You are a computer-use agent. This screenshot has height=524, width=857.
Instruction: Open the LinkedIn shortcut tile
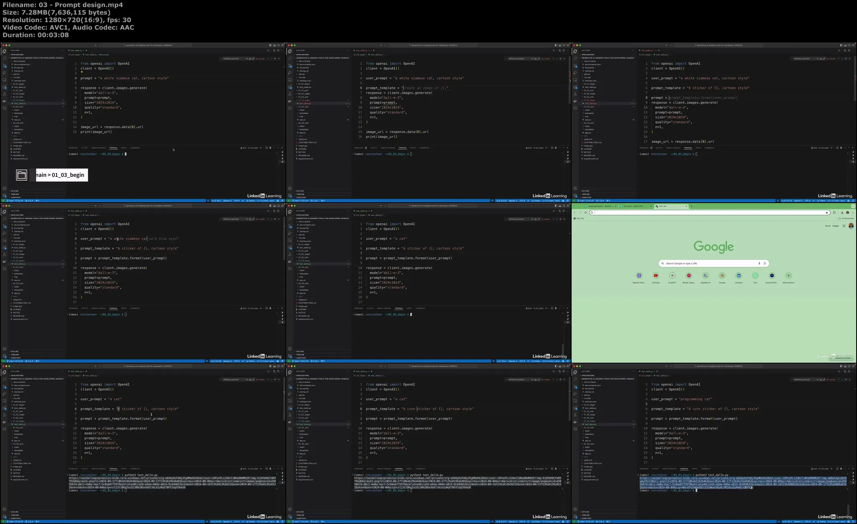(739, 276)
